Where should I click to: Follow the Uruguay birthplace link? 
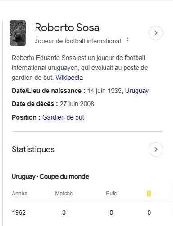tap(137, 91)
